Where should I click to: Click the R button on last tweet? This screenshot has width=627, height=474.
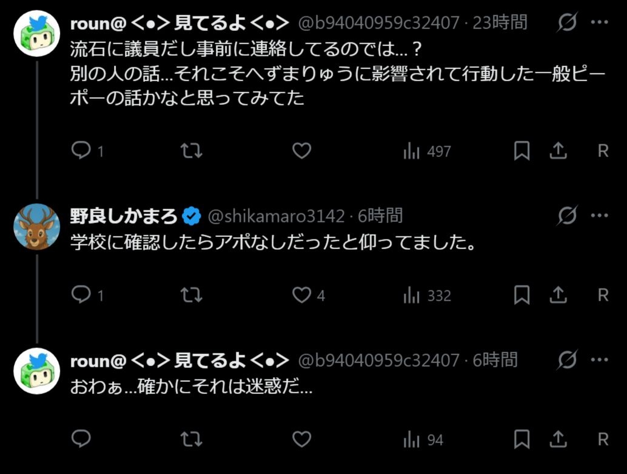[603, 439]
